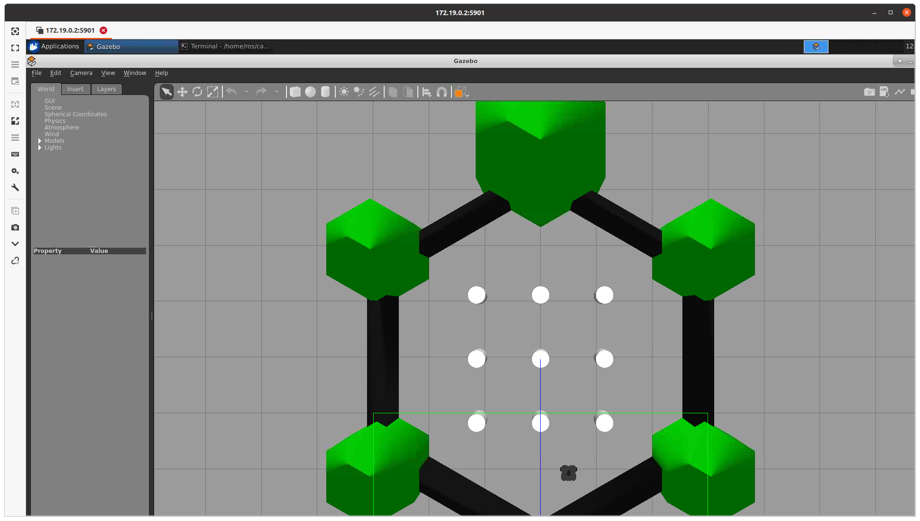Viewport: 920px width, 521px height.
Task: Open the File menu
Action: pyautogui.click(x=37, y=73)
